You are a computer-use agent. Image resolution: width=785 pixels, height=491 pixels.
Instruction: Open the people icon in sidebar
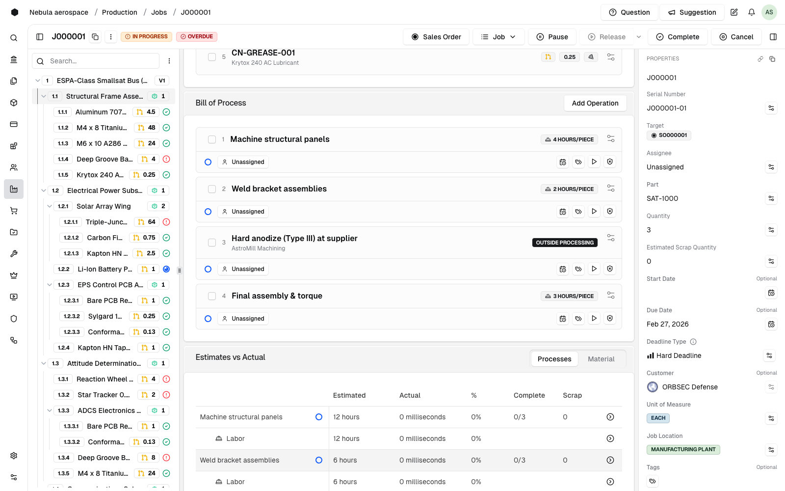(14, 167)
